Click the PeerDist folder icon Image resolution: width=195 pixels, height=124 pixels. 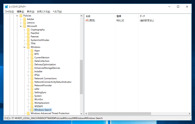28,33
